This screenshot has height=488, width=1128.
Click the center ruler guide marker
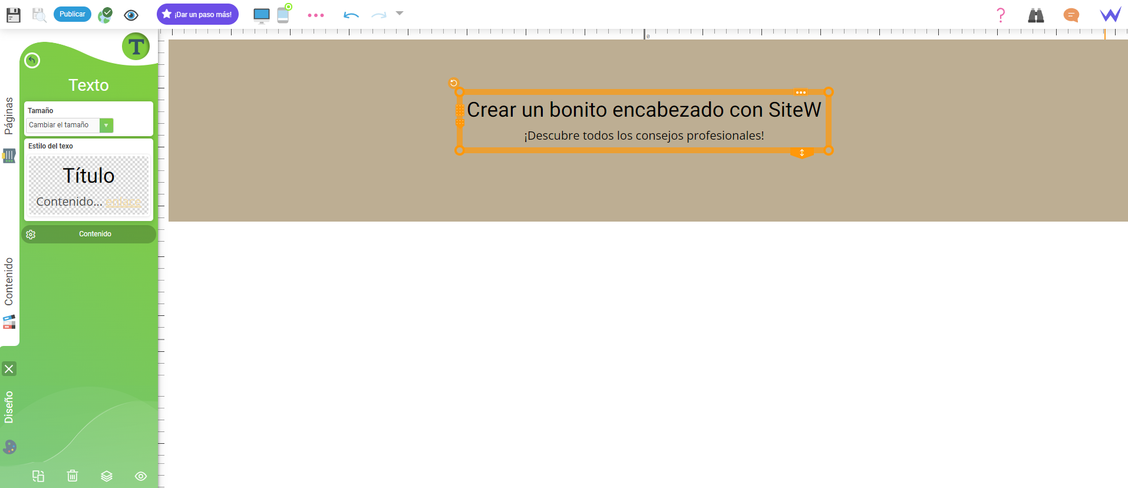[x=645, y=35]
